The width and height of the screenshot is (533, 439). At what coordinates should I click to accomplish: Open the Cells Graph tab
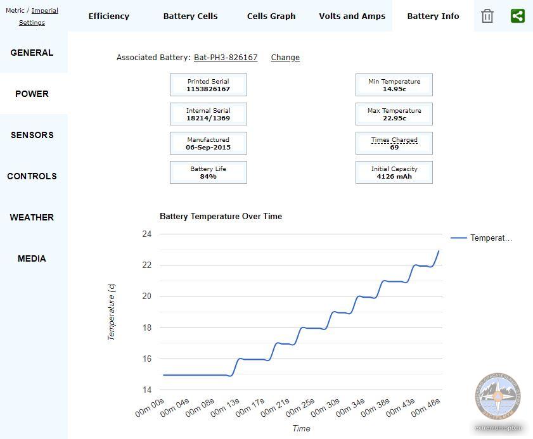pyautogui.click(x=271, y=16)
